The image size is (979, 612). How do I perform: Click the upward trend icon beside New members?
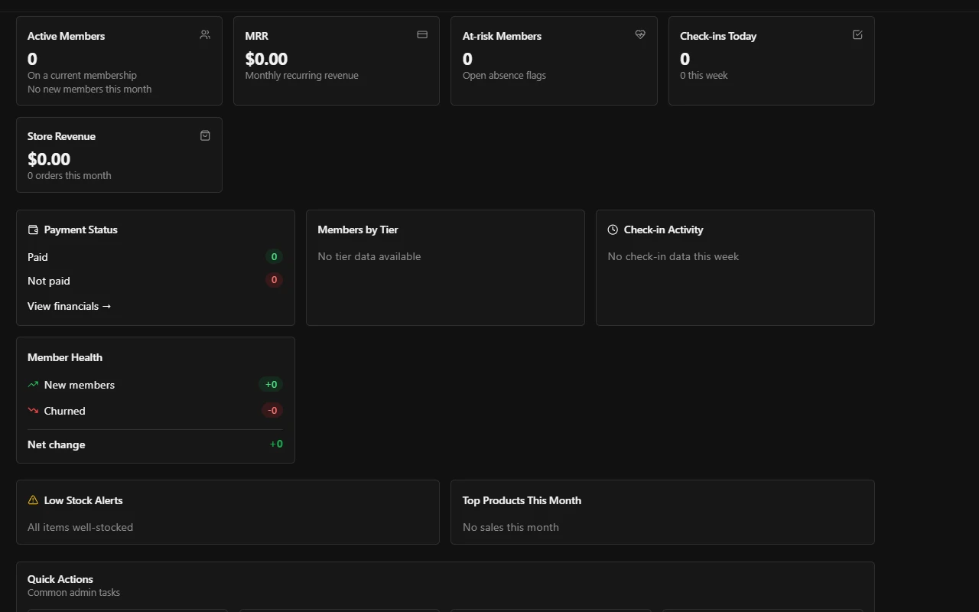click(x=33, y=385)
